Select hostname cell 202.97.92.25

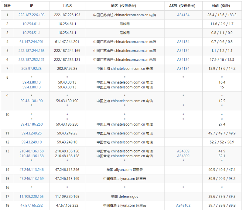(67, 69)
